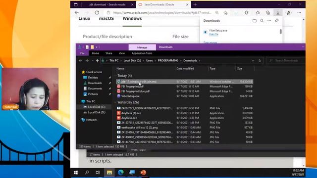
Task: Click the zoom magnifier icon in address bar
Action: point(217,12)
